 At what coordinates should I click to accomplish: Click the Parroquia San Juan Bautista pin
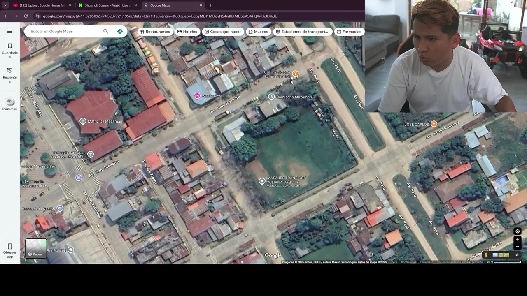pyautogui.click(x=90, y=154)
